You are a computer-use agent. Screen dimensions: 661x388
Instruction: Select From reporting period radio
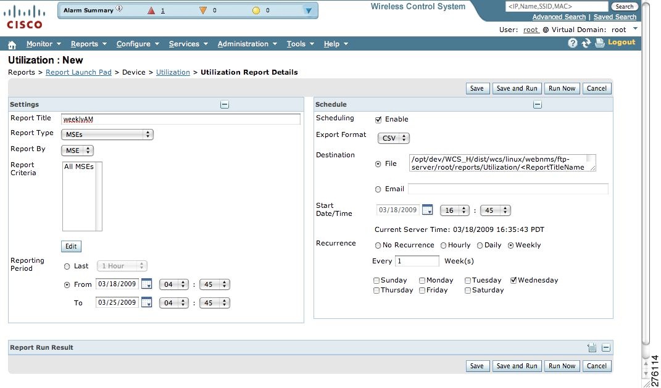pyautogui.click(x=67, y=285)
